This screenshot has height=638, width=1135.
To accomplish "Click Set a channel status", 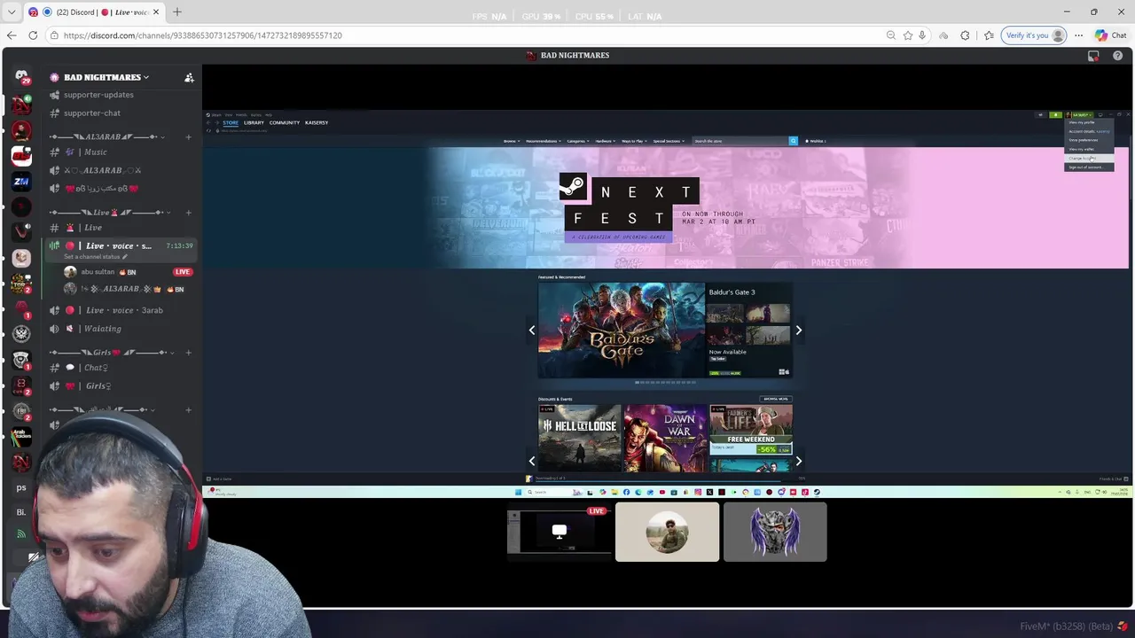I will (x=96, y=257).
